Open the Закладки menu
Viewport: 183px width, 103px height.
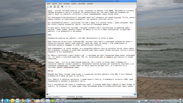pyautogui.click(x=66, y=4)
